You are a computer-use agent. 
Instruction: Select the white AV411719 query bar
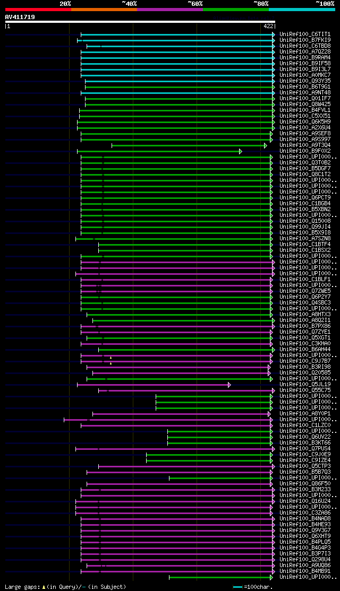140,22
